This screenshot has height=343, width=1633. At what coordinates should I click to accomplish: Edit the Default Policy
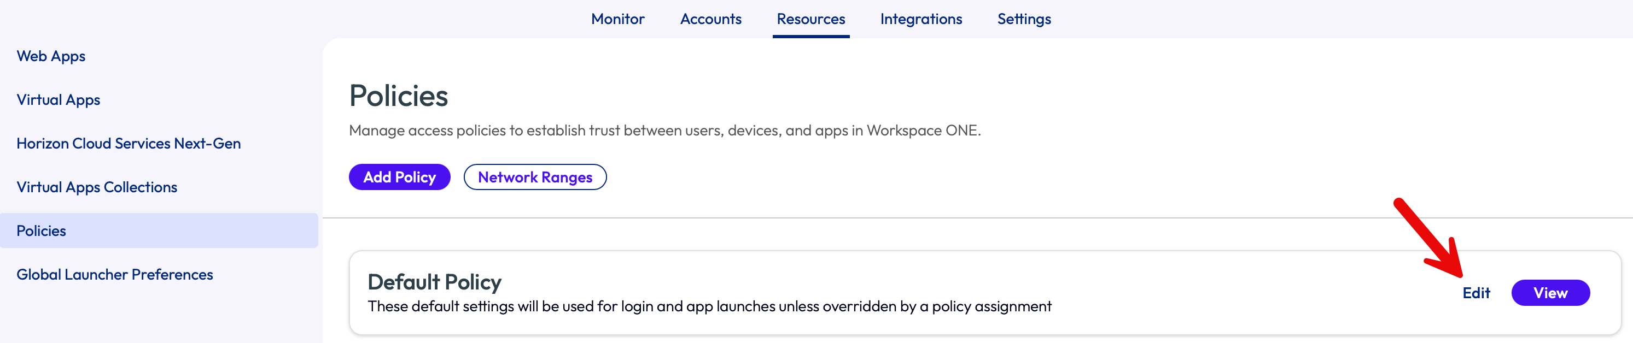coord(1476,293)
